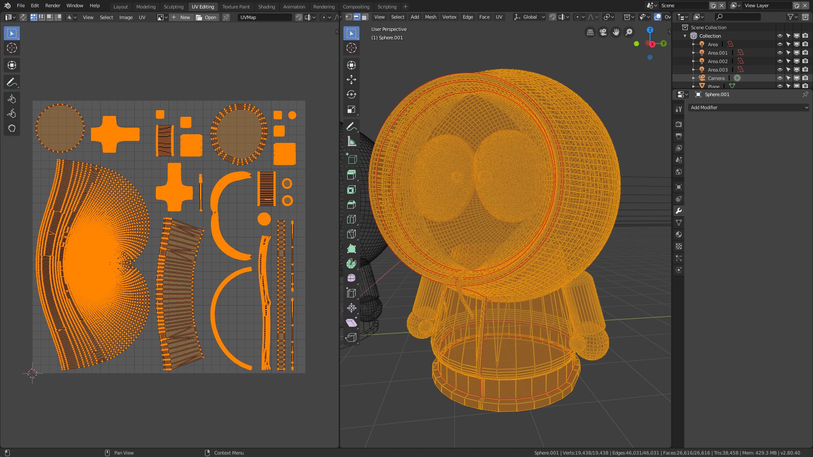
Task: Click the New image button
Action: (181, 17)
